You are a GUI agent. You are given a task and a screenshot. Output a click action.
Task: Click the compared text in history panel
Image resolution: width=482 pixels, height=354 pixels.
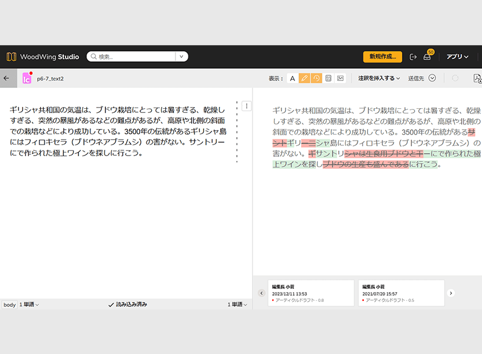pos(377,137)
